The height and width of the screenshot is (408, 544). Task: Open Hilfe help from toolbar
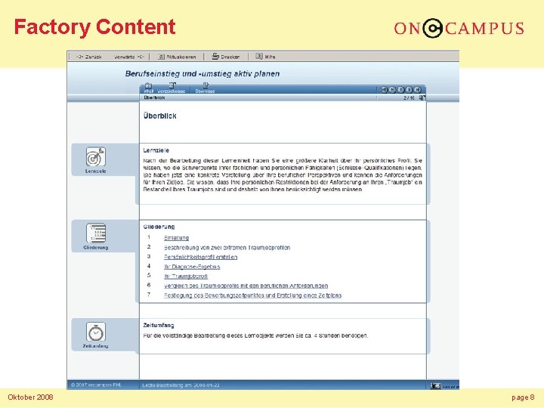click(x=266, y=57)
